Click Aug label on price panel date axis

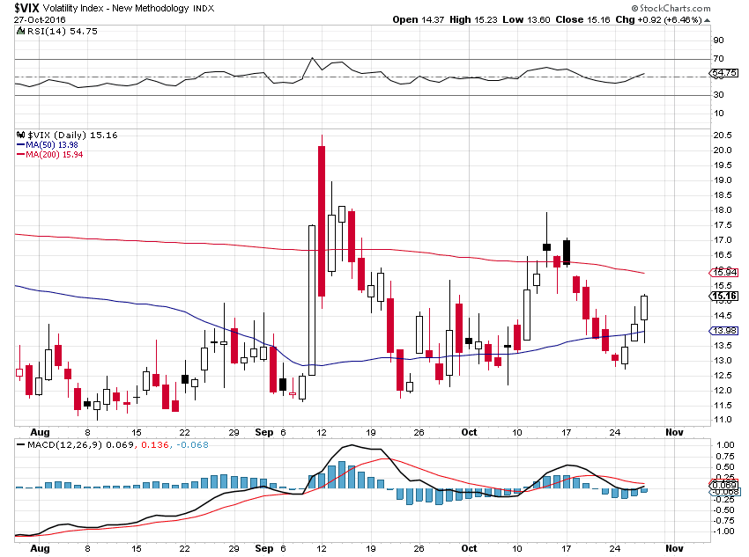[x=40, y=432]
